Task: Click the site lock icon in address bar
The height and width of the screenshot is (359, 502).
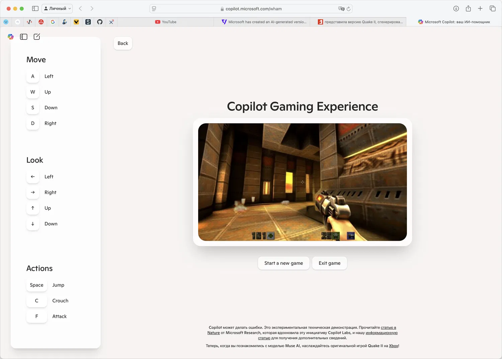Action: [x=222, y=9]
